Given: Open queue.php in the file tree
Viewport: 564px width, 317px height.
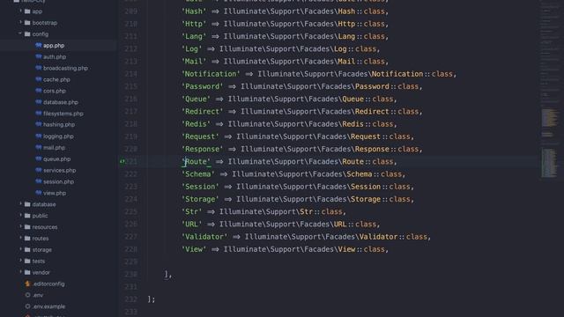Looking at the screenshot, I should pos(56,158).
